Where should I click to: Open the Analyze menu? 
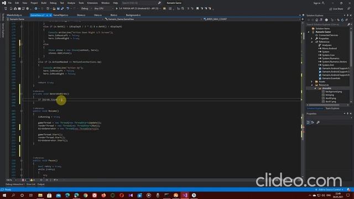(71, 3)
